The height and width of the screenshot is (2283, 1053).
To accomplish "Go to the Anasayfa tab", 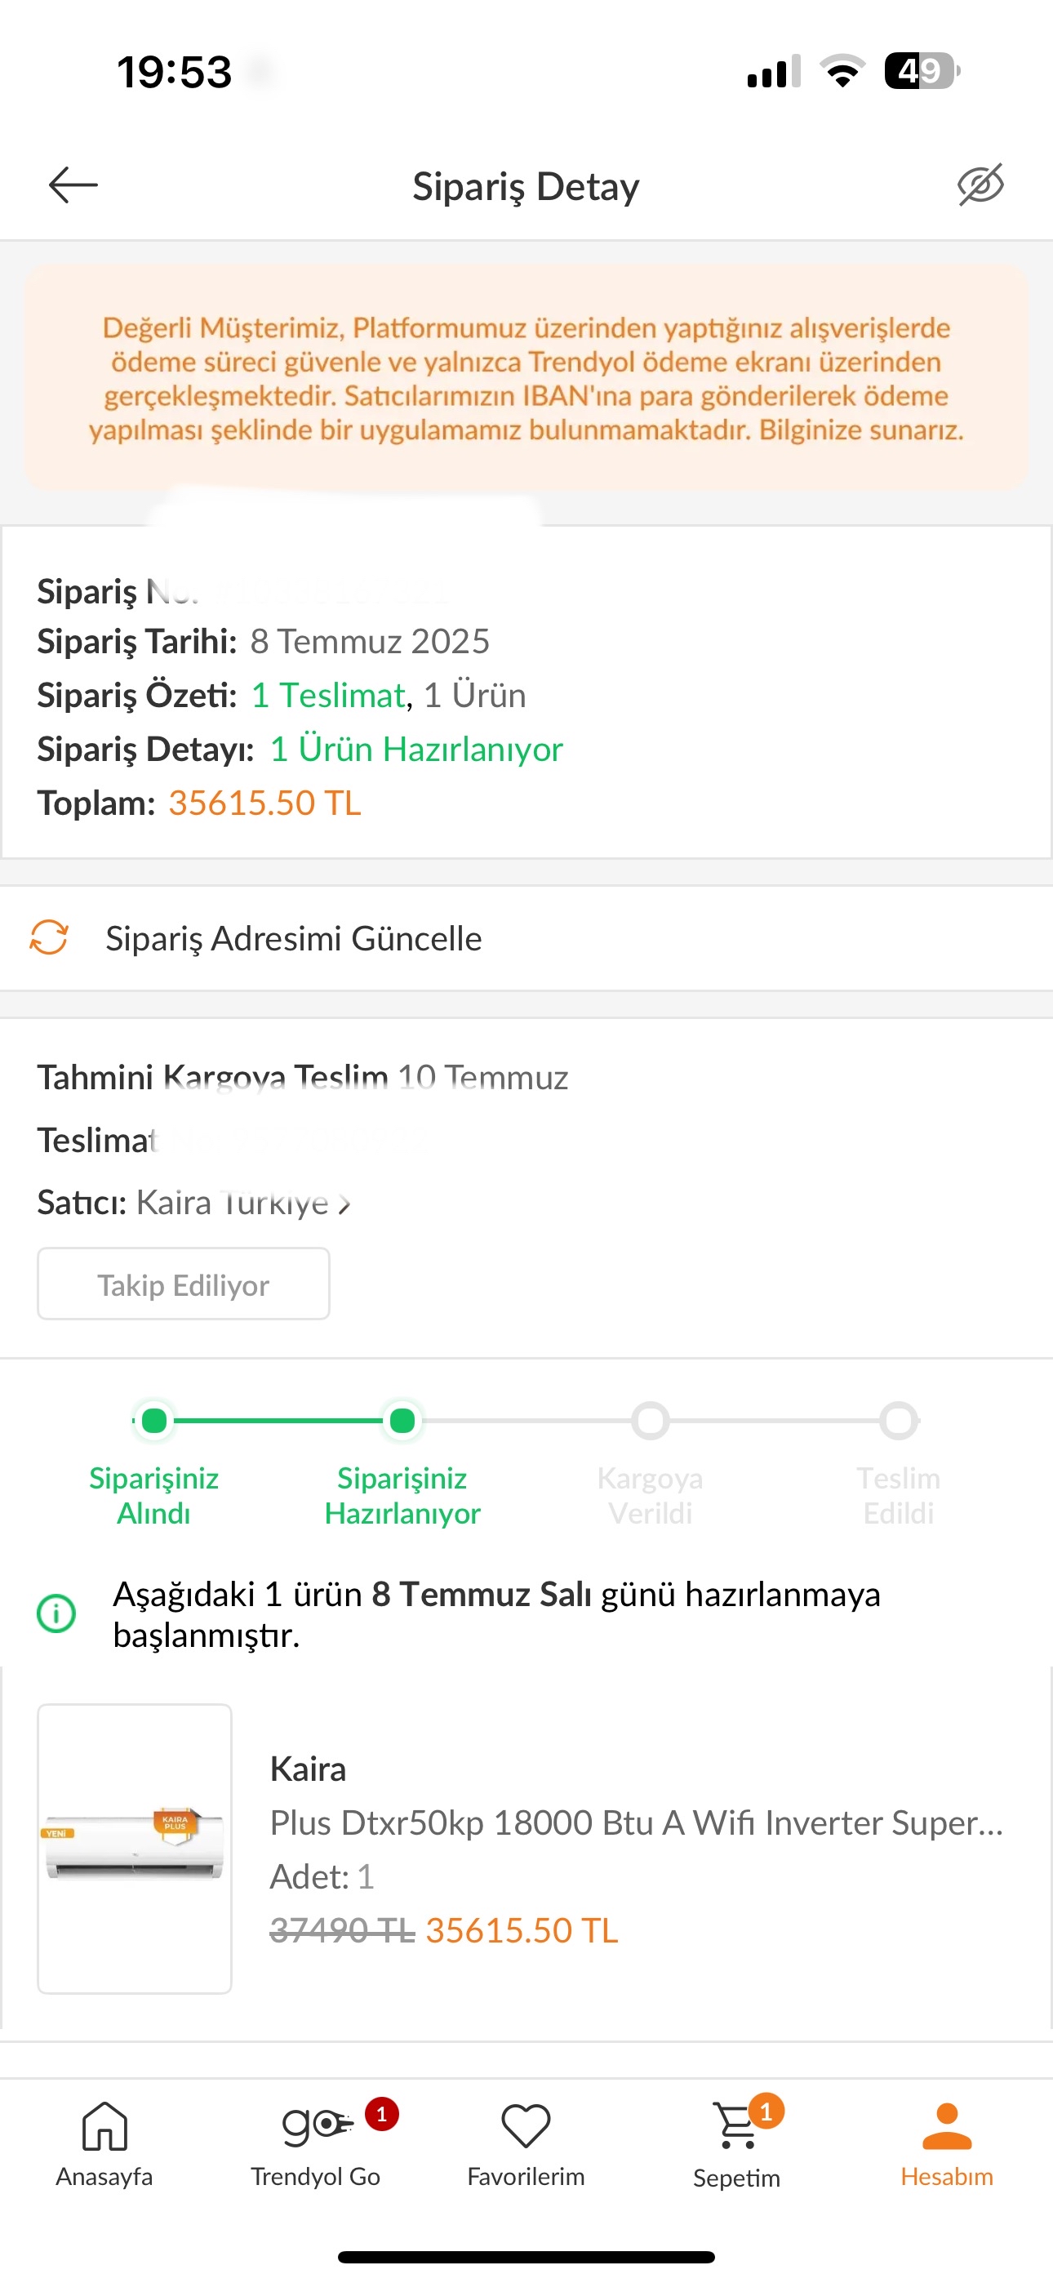I will pyautogui.click(x=104, y=2144).
